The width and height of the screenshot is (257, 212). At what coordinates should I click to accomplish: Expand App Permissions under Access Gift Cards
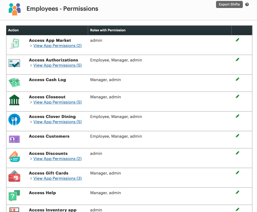(x=57, y=178)
